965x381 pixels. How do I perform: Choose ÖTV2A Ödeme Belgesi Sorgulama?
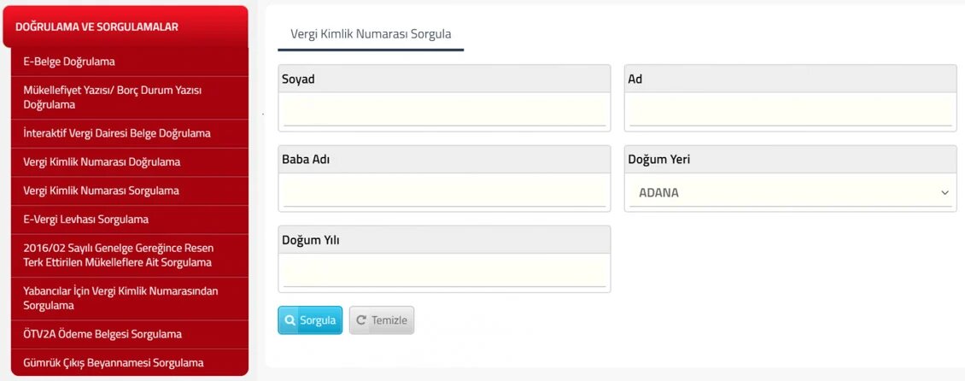(102, 334)
